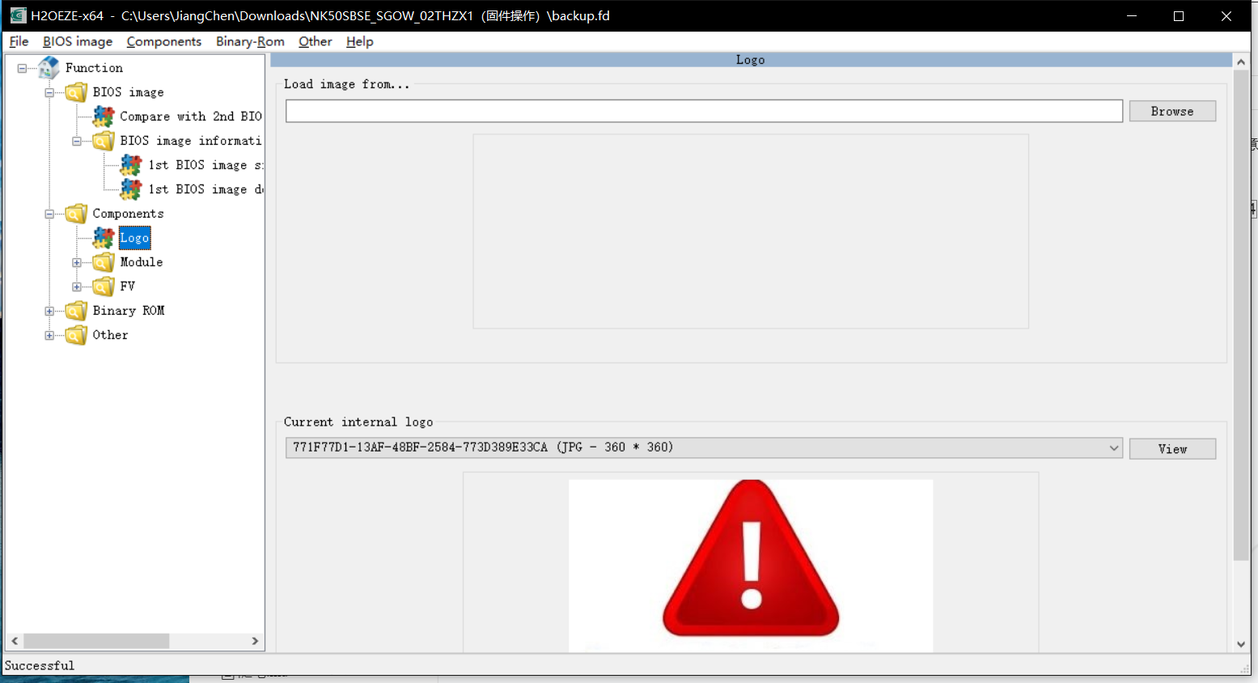Click the Browse button

(x=1172, y=111)
